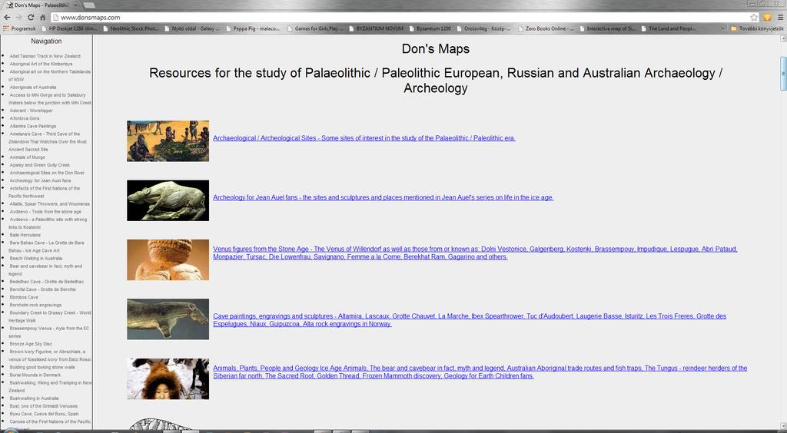787x433 pixels.
Task: Open Abel Tasman Track in New Zealand
Action: point(45,56)
